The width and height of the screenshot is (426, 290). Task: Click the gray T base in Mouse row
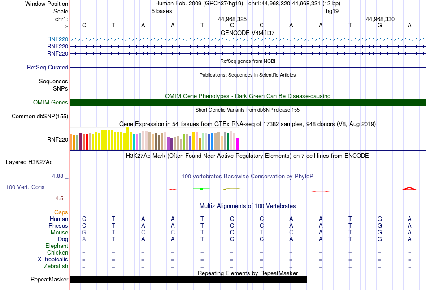point(261,233)
